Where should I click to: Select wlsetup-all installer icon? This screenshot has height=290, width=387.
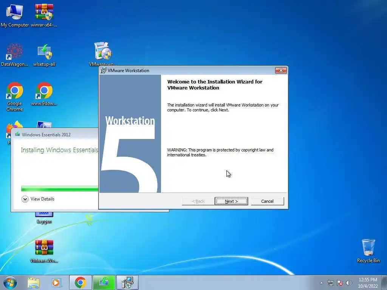click(44, 54)
